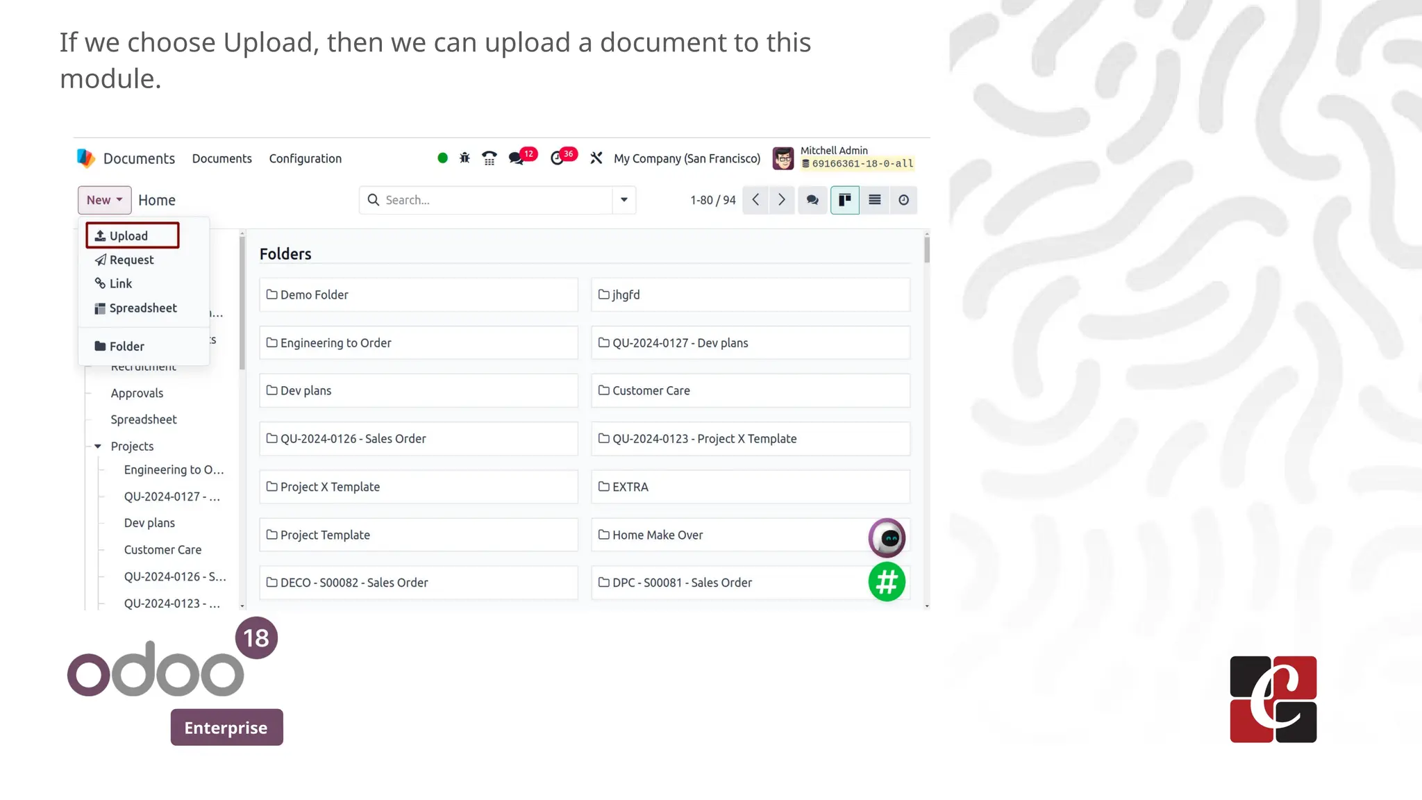Choose Spreadsheet from the New menu
Image resolution: width=1422 pixels, height=800 pixels.
[x=142, y=308]
